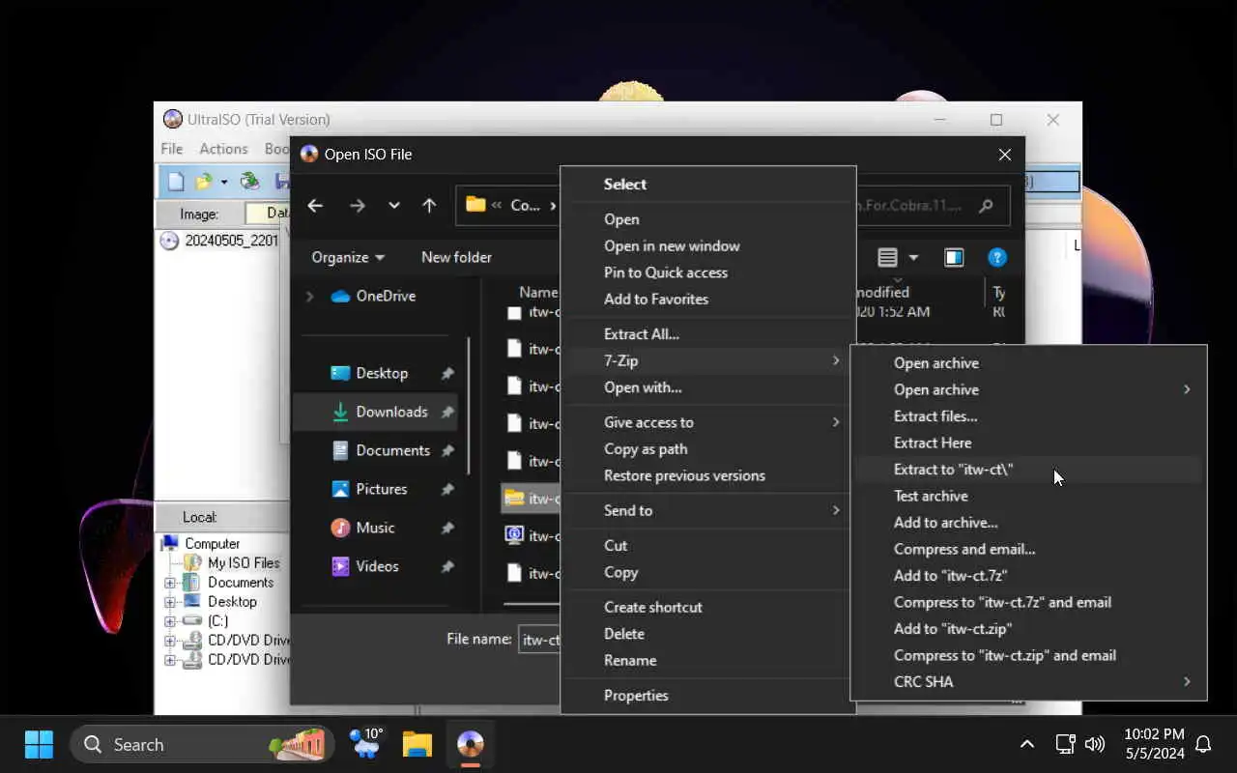The width and height of the screenshot is (1237, 773).
Task: Open the view options dropdown arrow
Action: point(913,257)
